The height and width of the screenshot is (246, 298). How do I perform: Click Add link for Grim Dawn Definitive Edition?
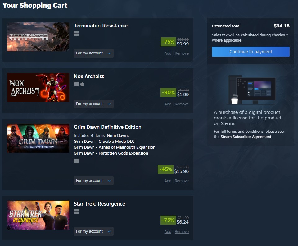[x=168, y=181]
